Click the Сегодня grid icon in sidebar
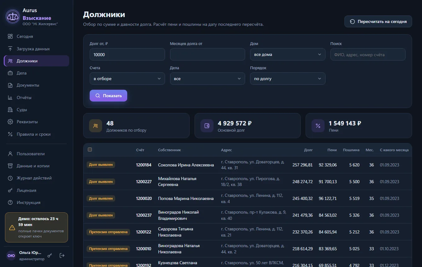 pyautogui.click(x=10, y=36)
